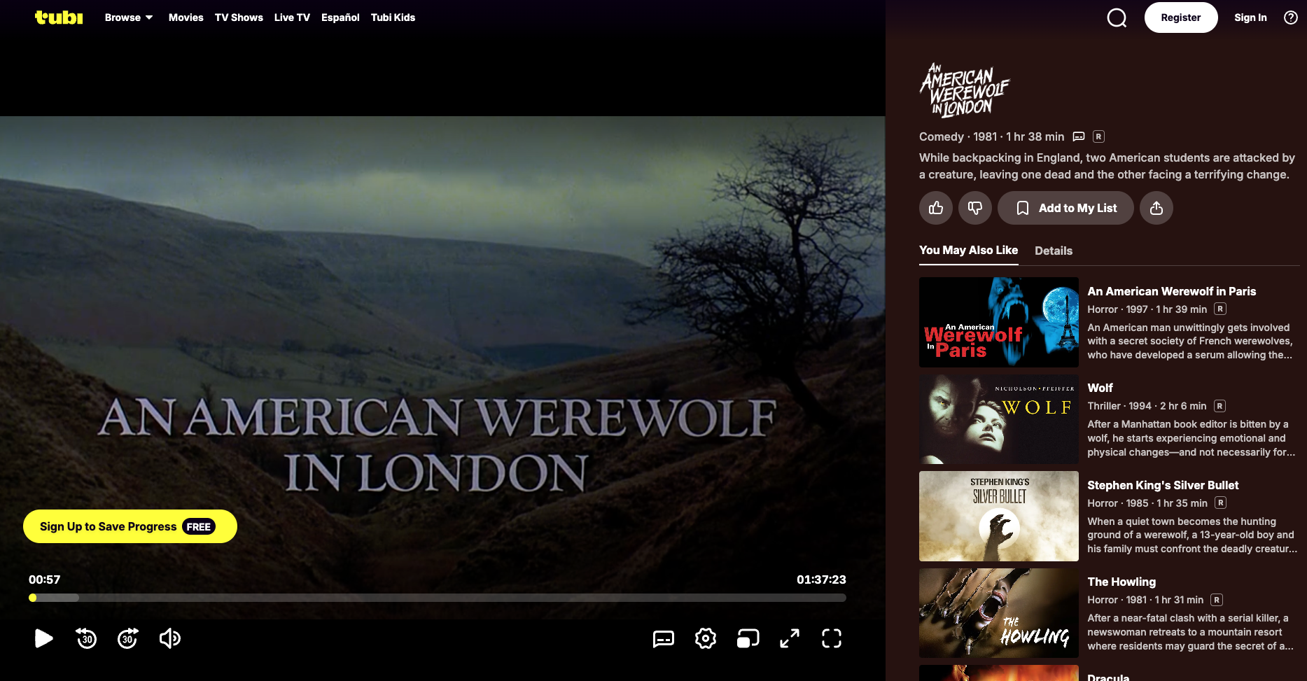This screenshot has height=681, width=1307.
Task: Select the You May Also Like tab
Action: click(968, 251)
